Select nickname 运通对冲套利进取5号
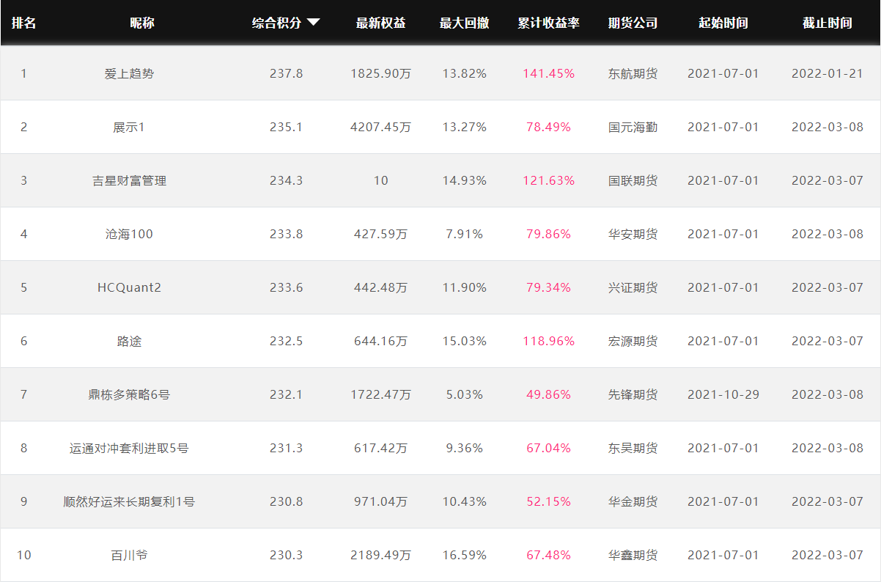The image size is (881, 582). click(129, 448)
